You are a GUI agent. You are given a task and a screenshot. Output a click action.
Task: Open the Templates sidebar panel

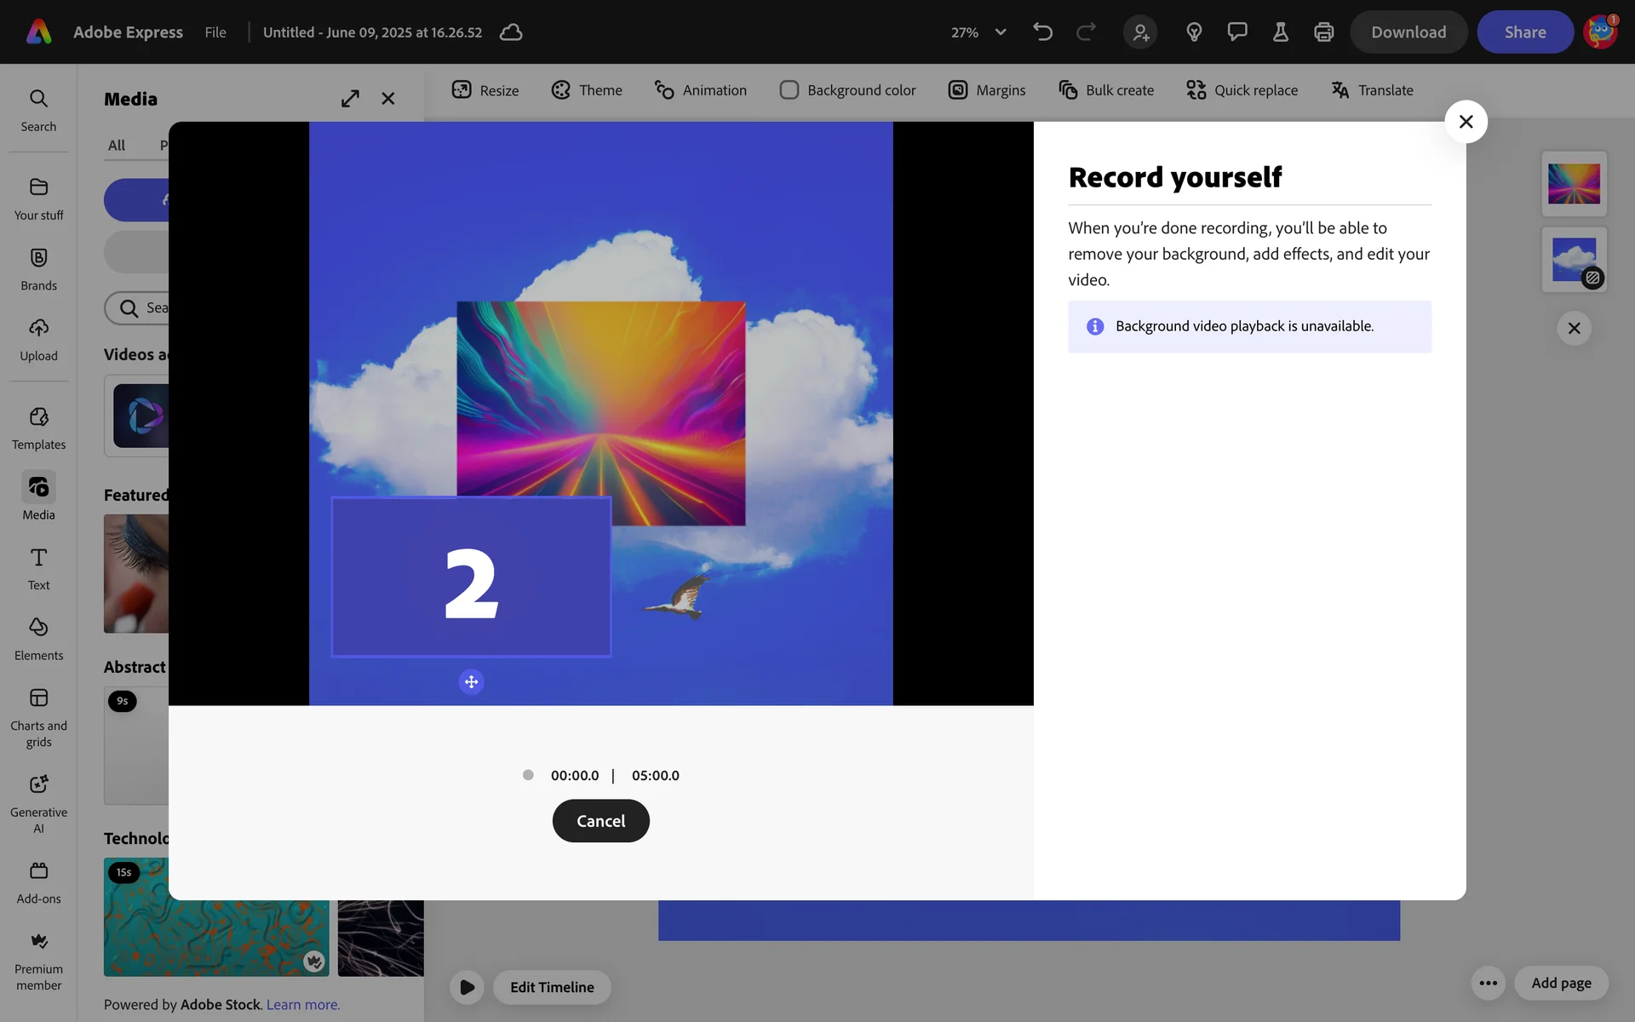38,428
